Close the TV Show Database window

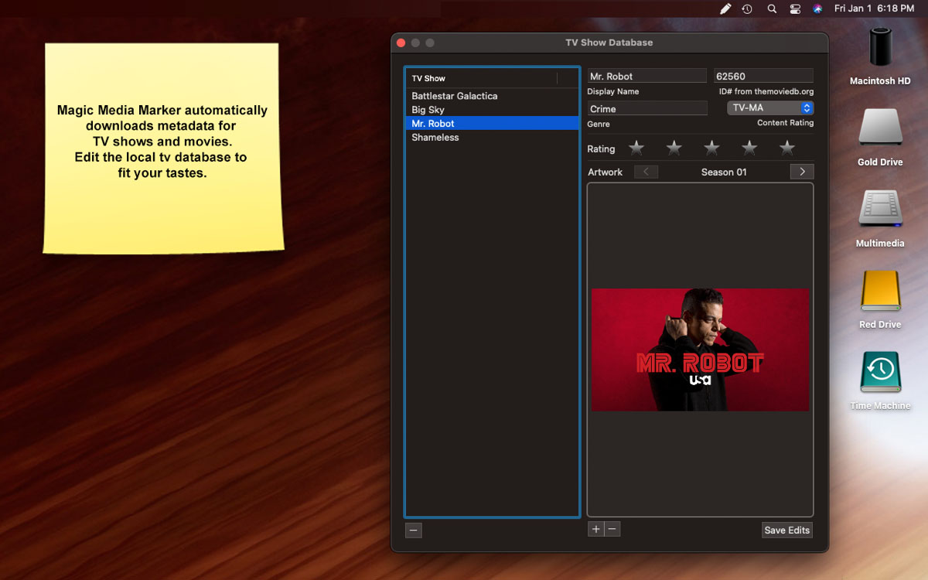click(x=401, y=43)
